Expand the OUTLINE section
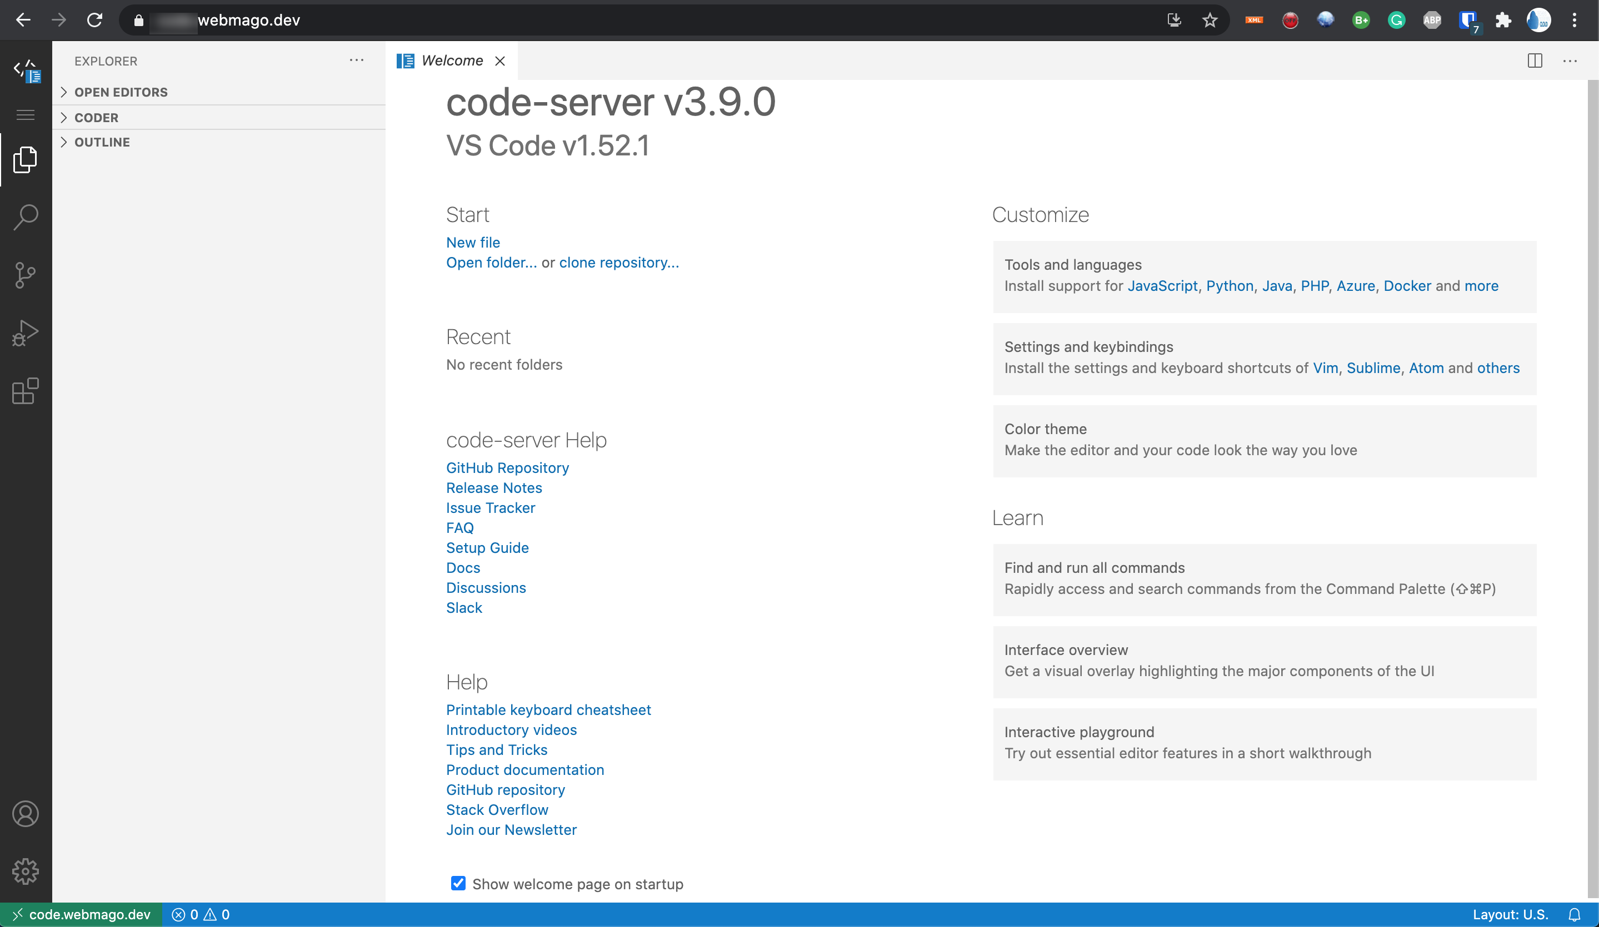This screenshot has height=927, width=1599. [103, 141]
